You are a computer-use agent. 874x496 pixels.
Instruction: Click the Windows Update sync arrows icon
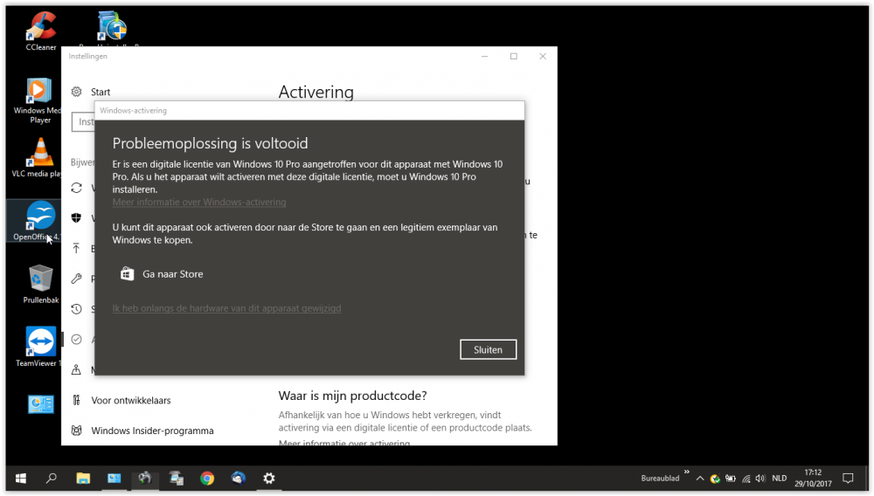tap(76, 188)
